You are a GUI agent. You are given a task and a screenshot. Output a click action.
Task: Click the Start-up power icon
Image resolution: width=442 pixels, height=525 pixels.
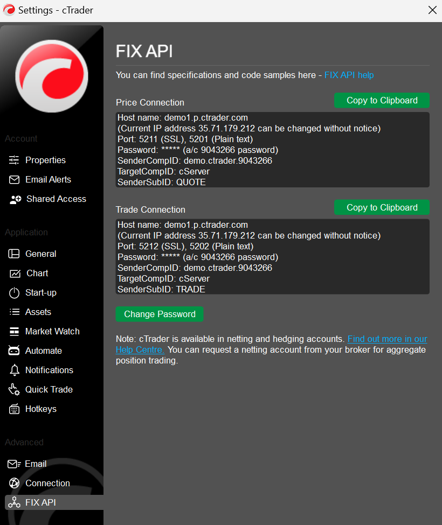point(14,292)
